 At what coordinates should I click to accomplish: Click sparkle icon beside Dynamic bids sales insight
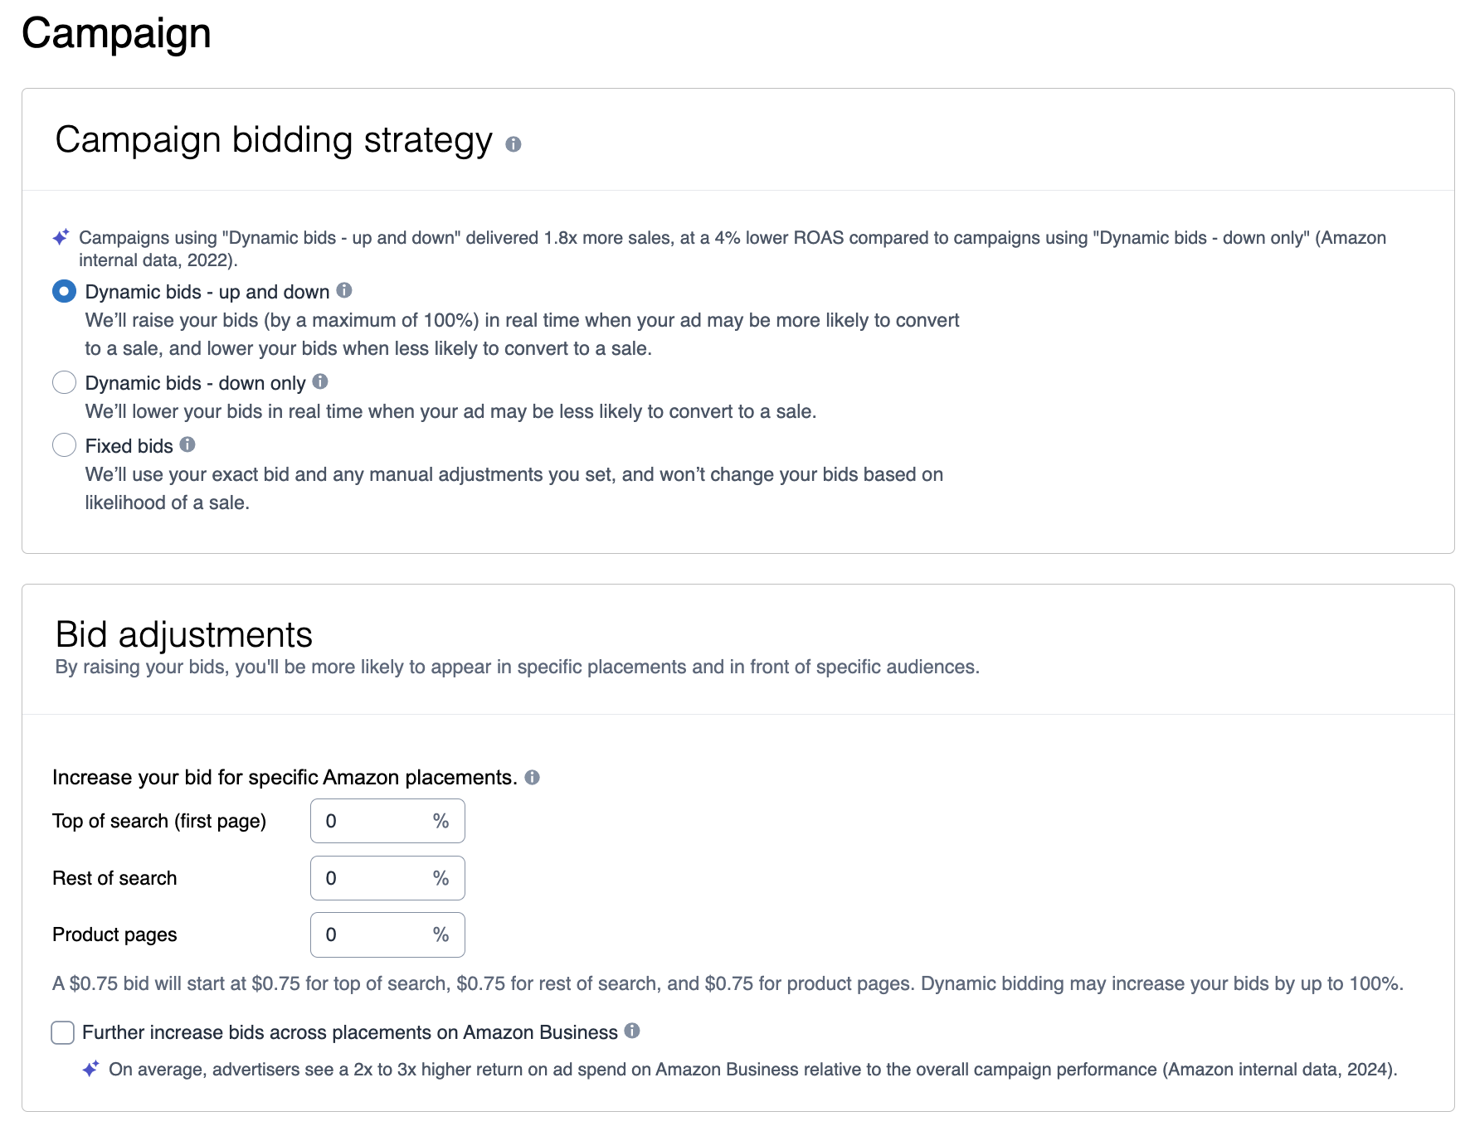[61, 238]
